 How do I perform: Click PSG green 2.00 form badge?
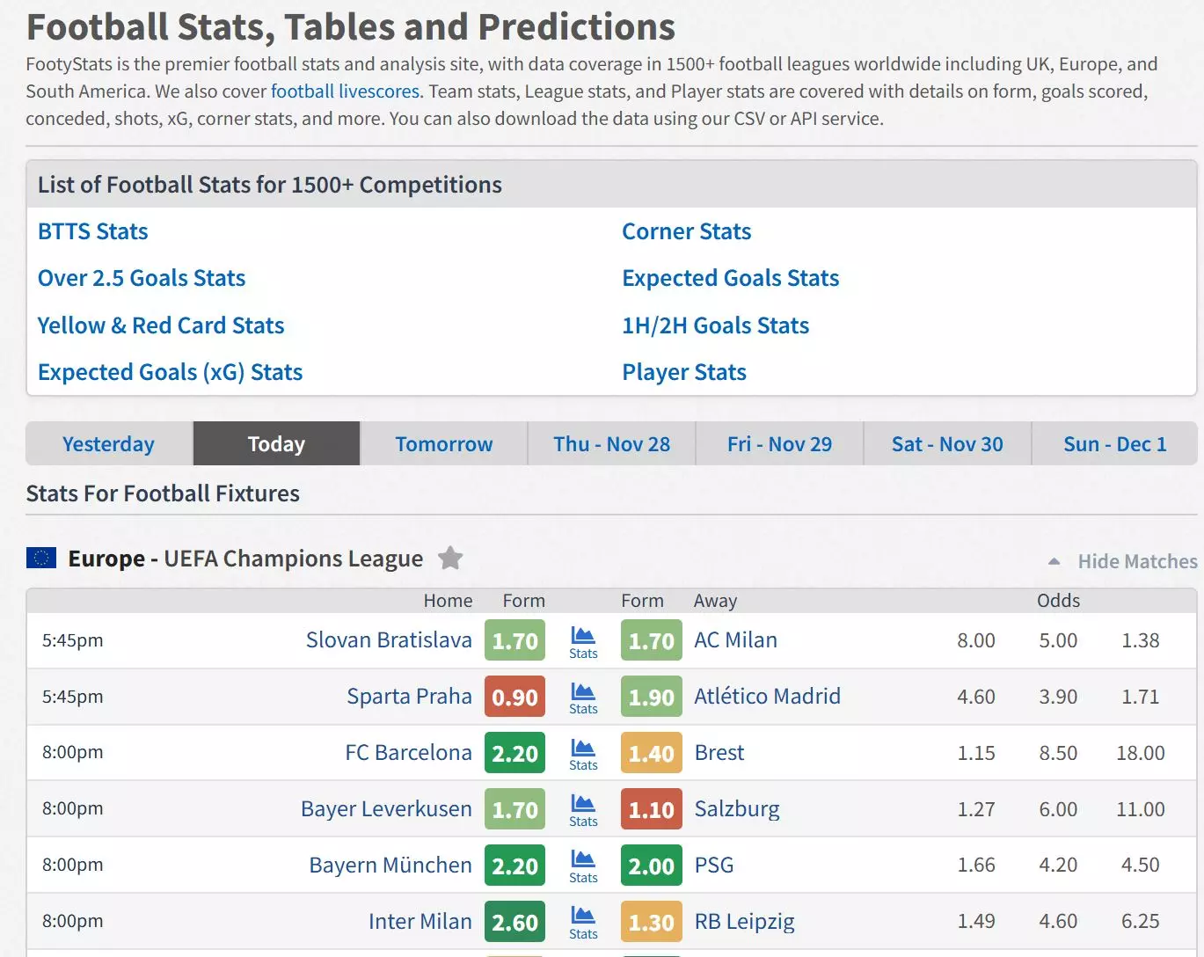tap(652, 866)
